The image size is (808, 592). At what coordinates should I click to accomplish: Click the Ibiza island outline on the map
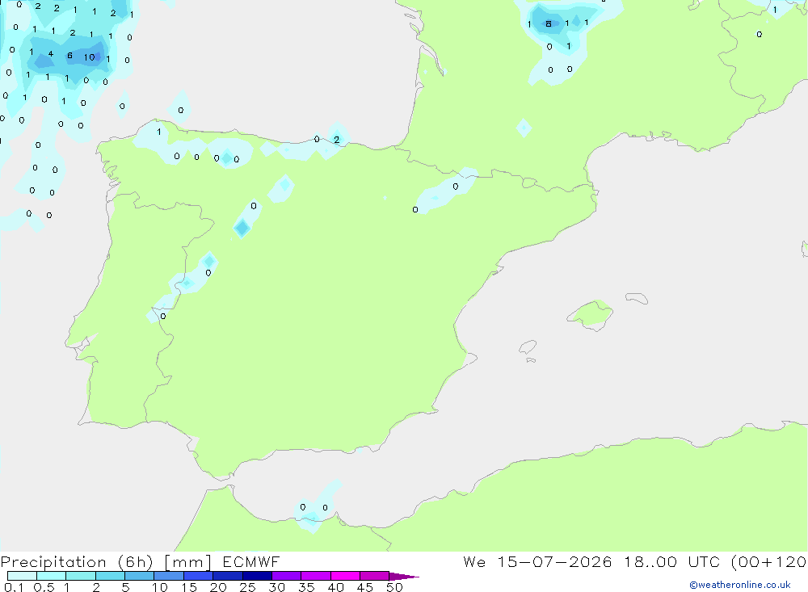(x=528, y=346)
